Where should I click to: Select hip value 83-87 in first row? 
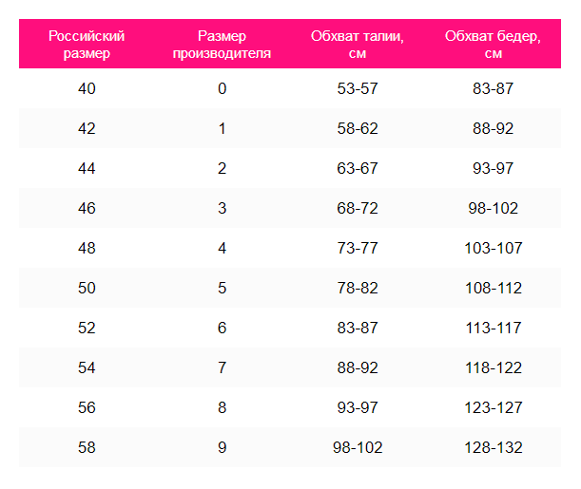(x=494, y=88)
